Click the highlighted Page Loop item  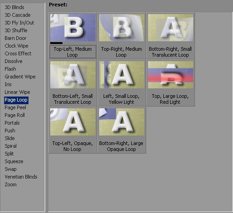click(16, 100)
